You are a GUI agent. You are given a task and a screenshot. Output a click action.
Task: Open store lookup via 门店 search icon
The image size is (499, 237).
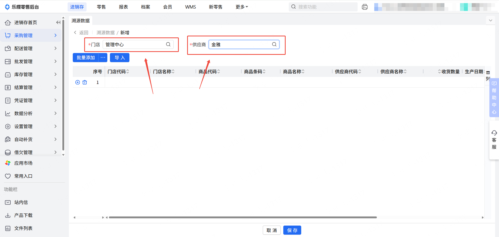168,44
